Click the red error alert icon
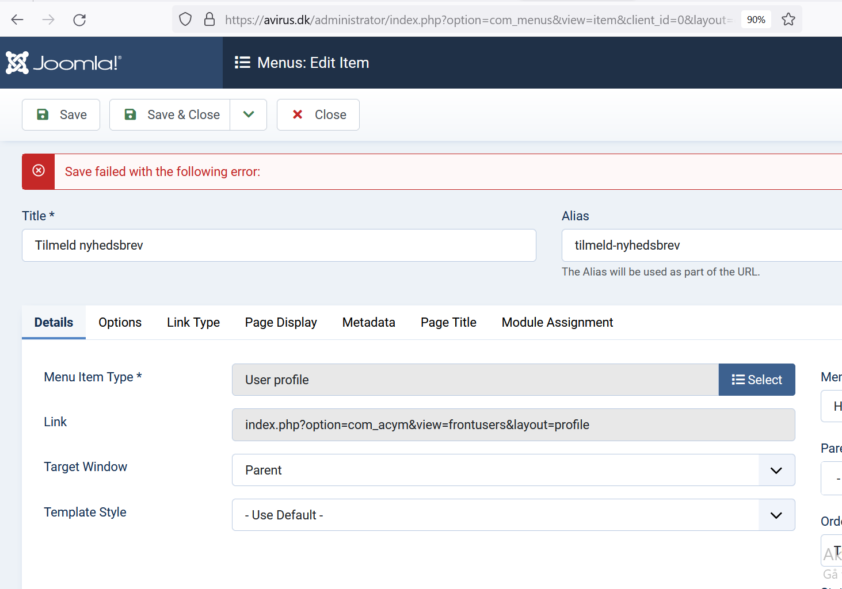Image resolution: width=842 pixels, height=589 pixels. tap(39, 171)
